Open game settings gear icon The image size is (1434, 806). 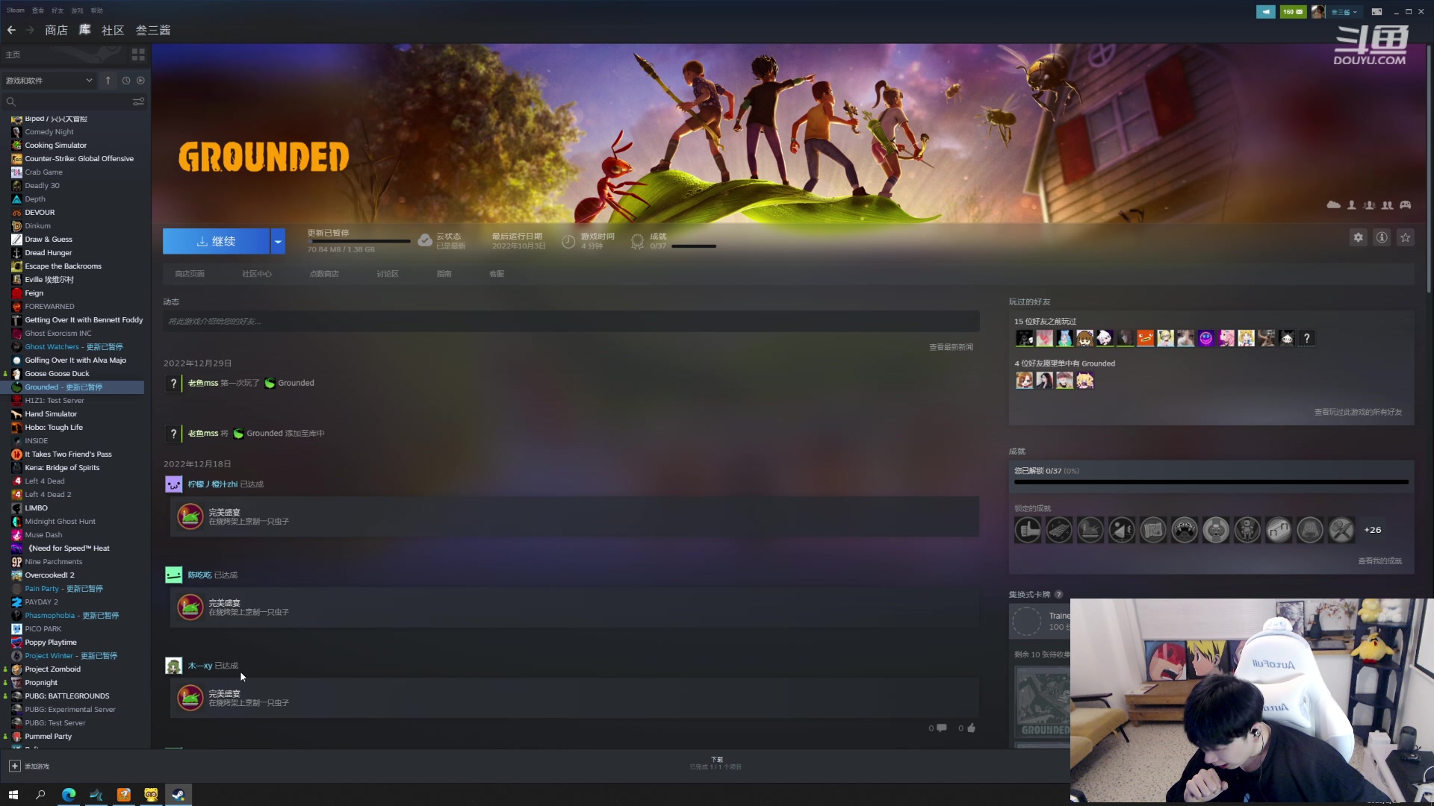tap(1358, 237)
